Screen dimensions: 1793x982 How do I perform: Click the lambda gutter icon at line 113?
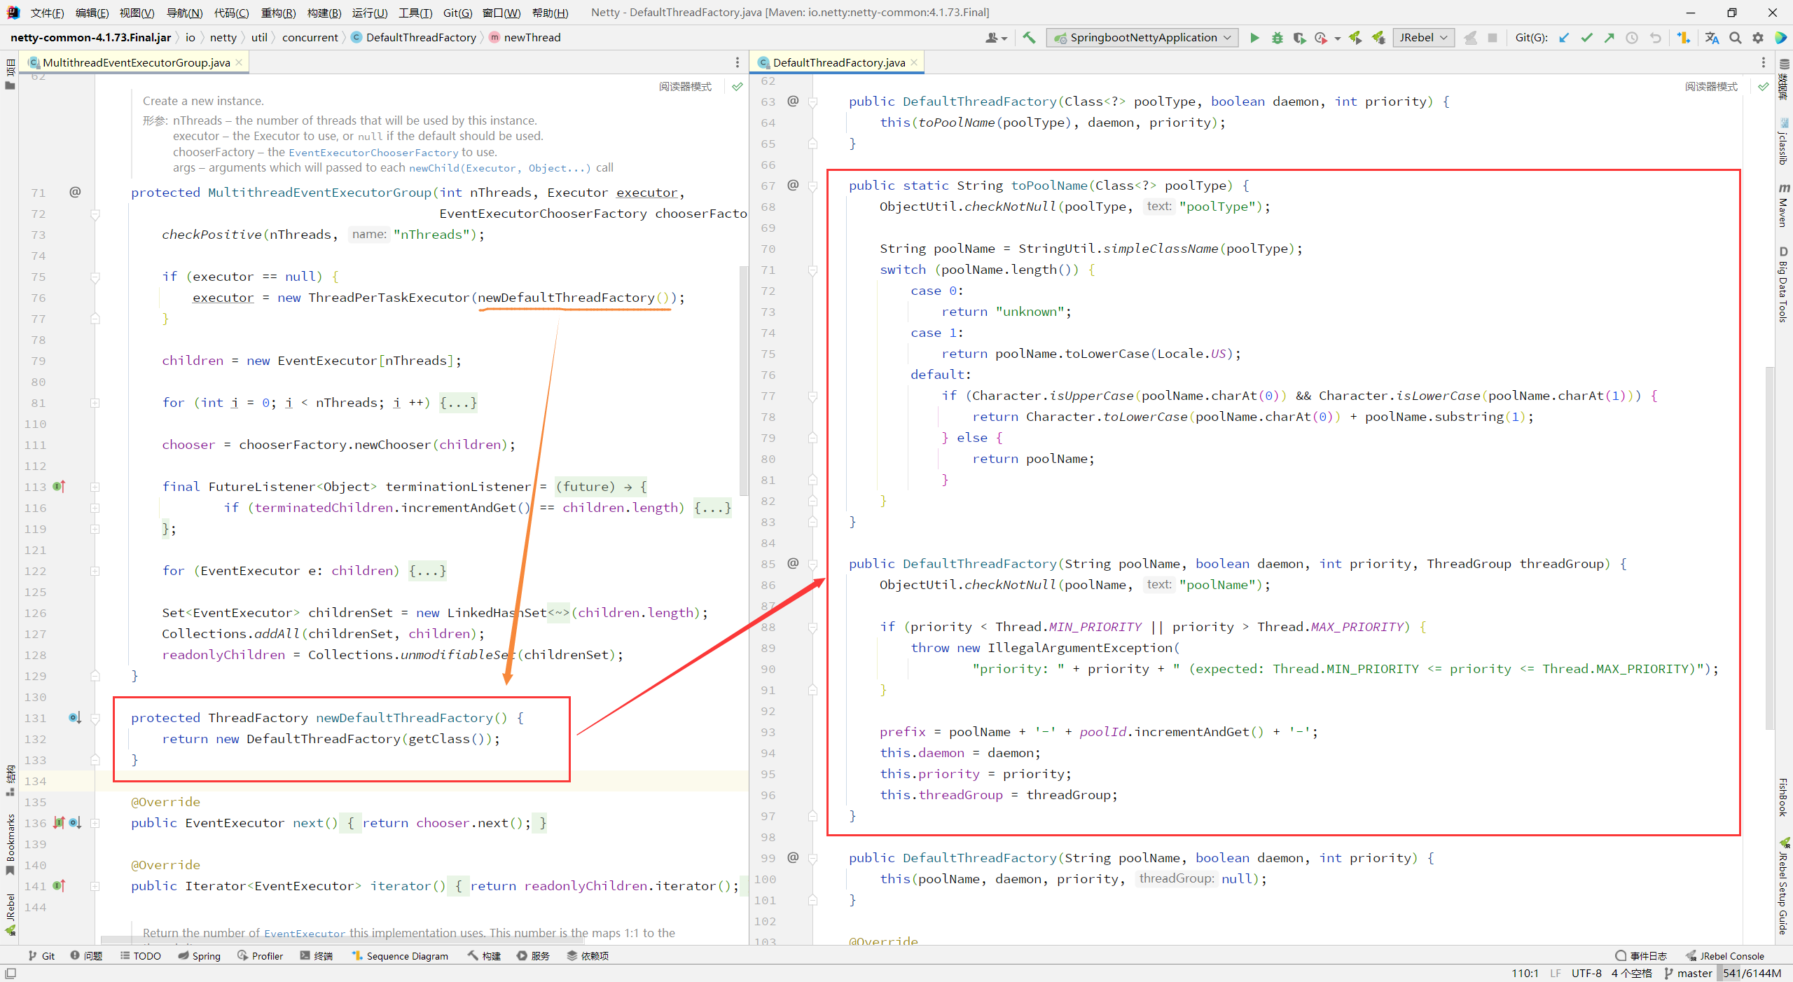[x=59, y=486]
